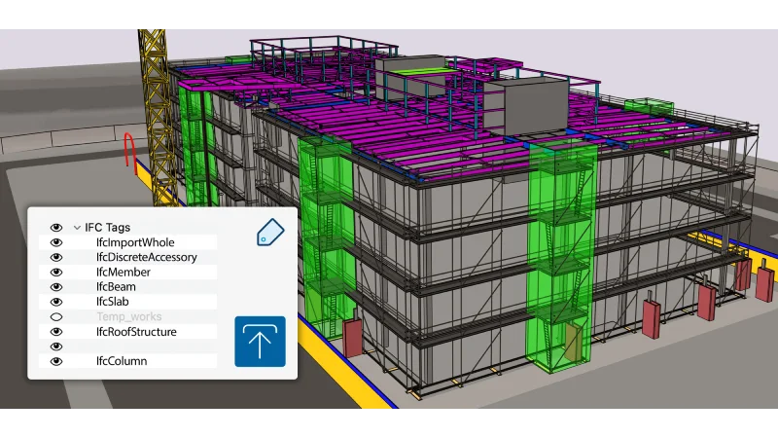This screenshot has width=778, height=438.
Task: Click the blue upload arrow button
Action: pos(260,342)
